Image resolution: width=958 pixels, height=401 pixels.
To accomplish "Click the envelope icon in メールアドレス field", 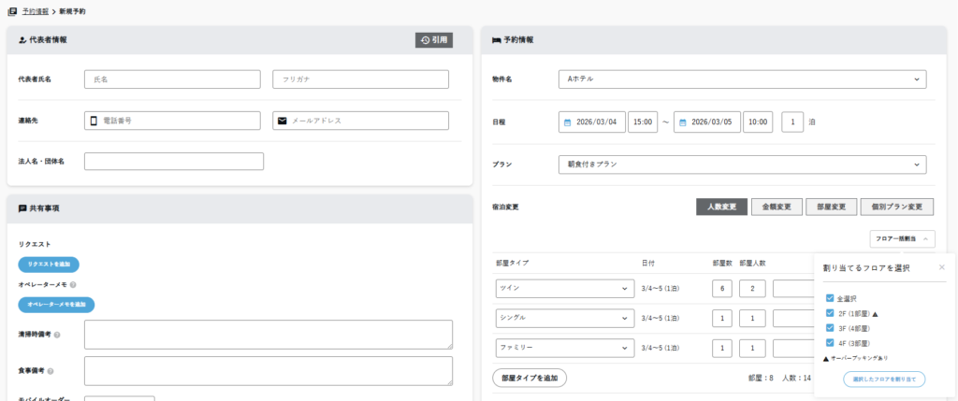I will 283,121.
